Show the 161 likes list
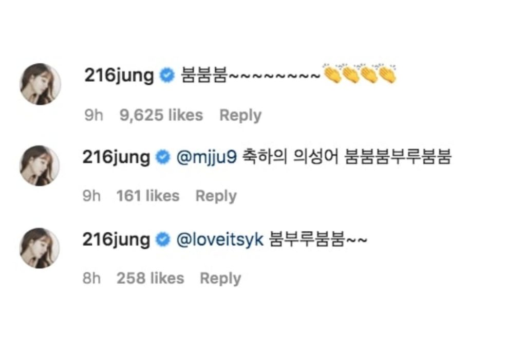Image resolution: width=526 pixels, height=351 pixels. [148, 196]
